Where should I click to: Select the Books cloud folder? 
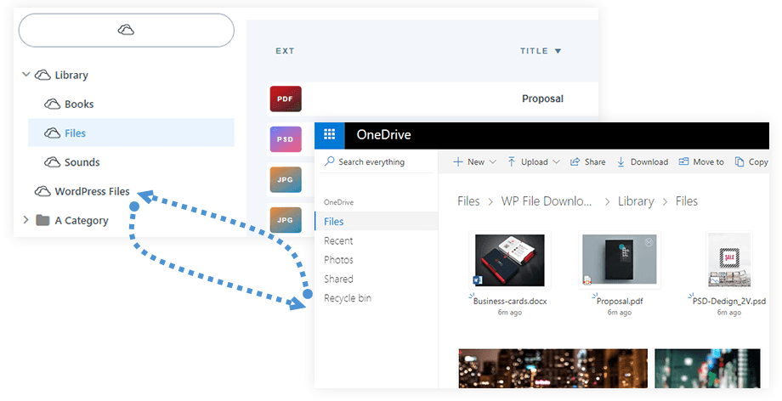pos(79,104)
